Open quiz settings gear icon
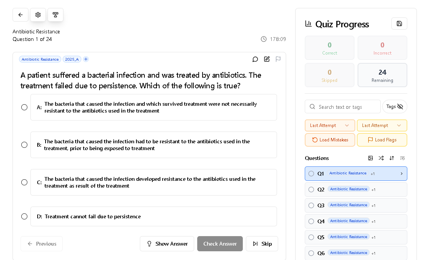 pyautogui.click(x=38, y=15)
